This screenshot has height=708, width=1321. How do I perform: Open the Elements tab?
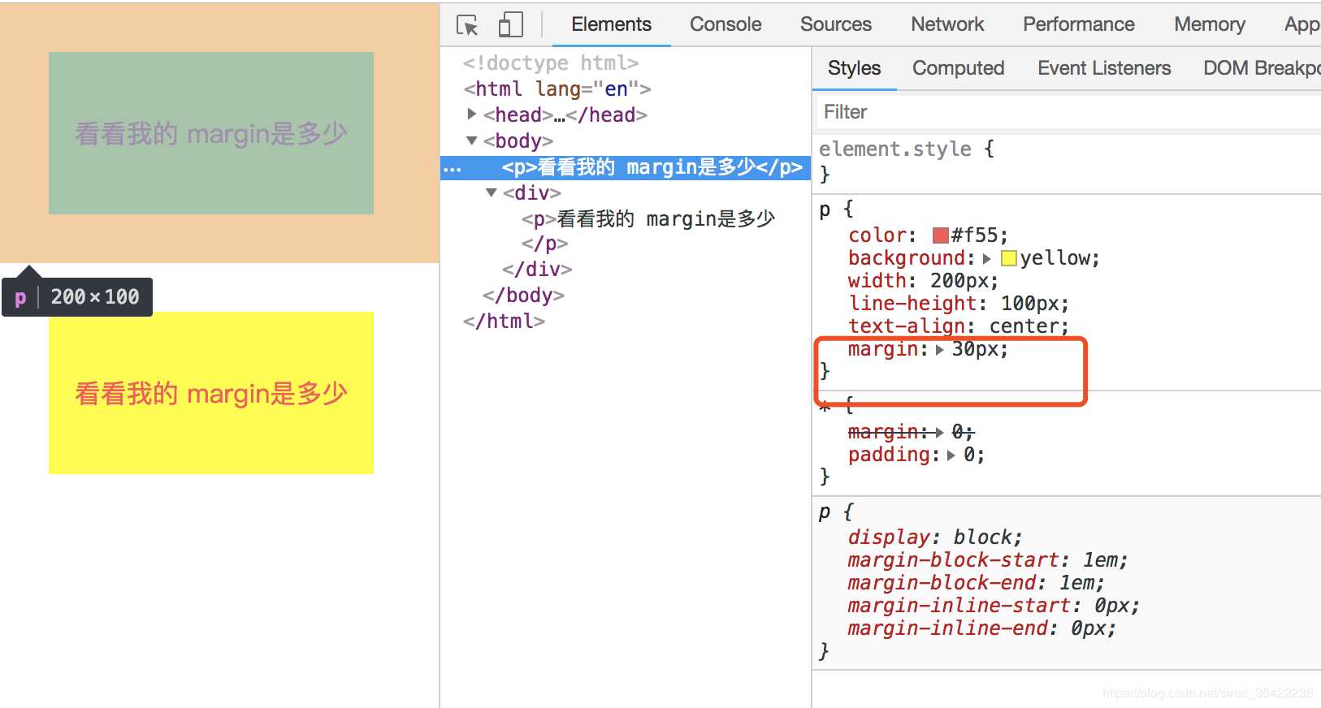(611, 24)
